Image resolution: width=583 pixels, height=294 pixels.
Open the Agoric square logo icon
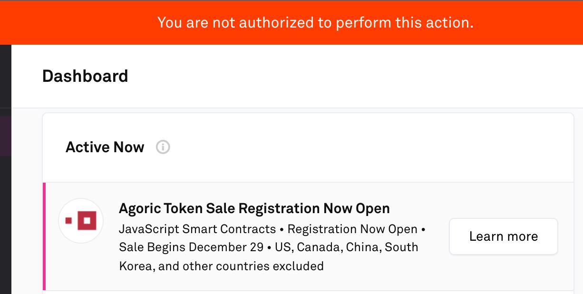[81, 221]
